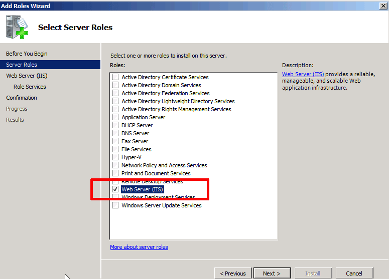Select Web Server (IIS) highlighted role label
Image resolution: width=389 pixels, height=279 pixels.
(x=142, y=189)
